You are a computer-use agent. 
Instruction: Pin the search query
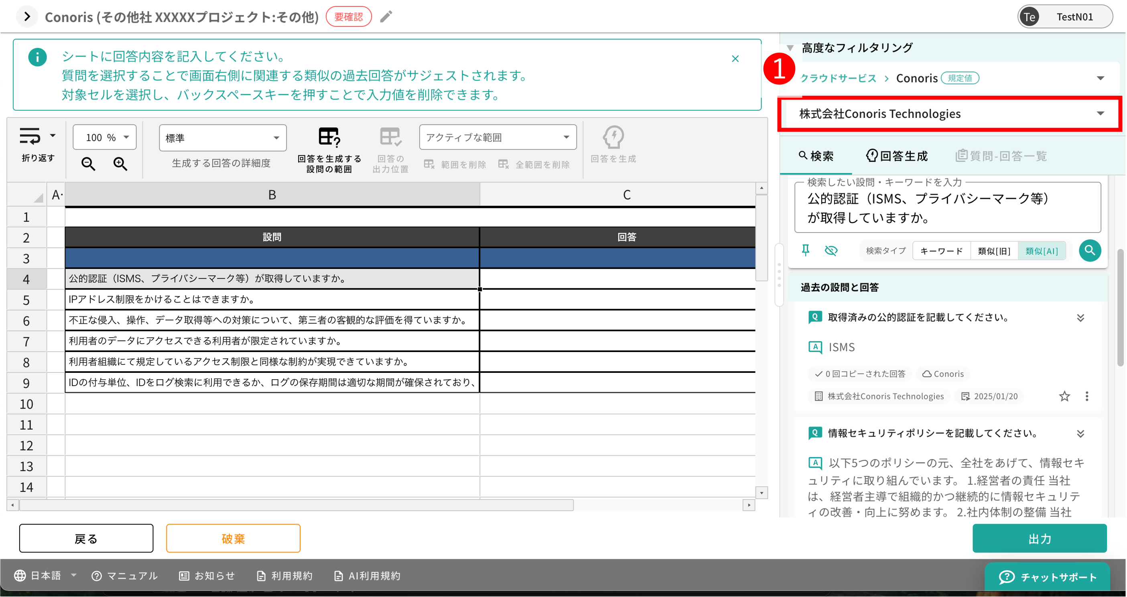[806, 250]
